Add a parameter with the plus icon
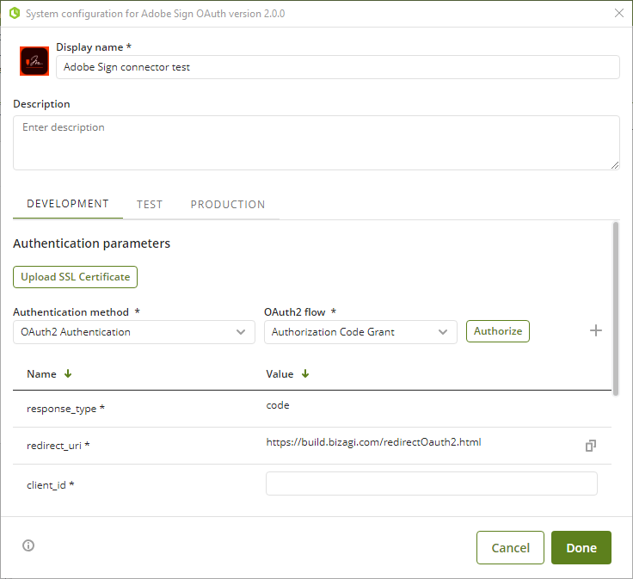 pos(596,330)
